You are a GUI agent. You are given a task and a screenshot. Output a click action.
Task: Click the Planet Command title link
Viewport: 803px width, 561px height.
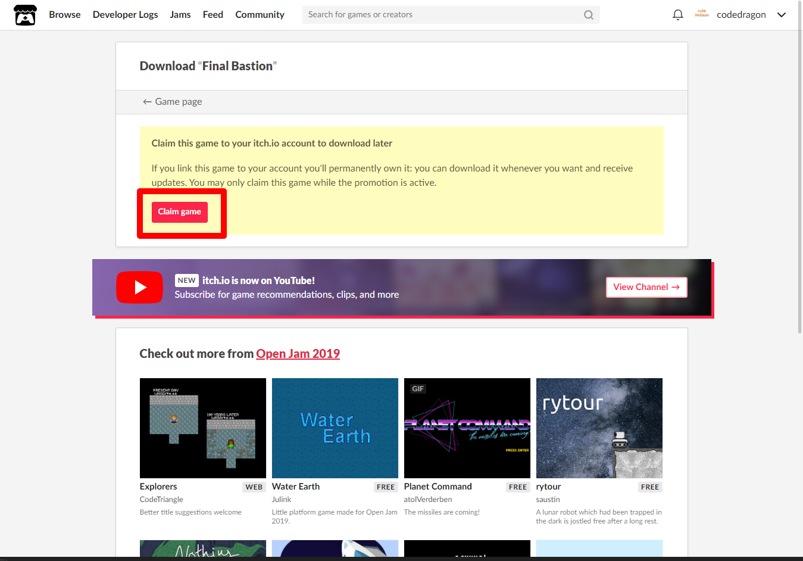point(438,487)
